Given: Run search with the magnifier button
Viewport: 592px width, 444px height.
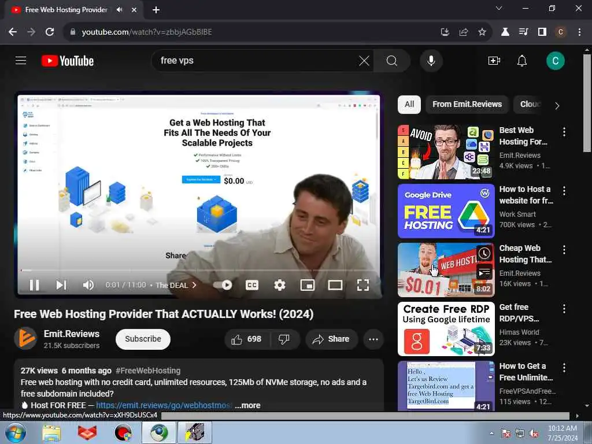Looking at the screenshot, I should click(x=392, y=61).
